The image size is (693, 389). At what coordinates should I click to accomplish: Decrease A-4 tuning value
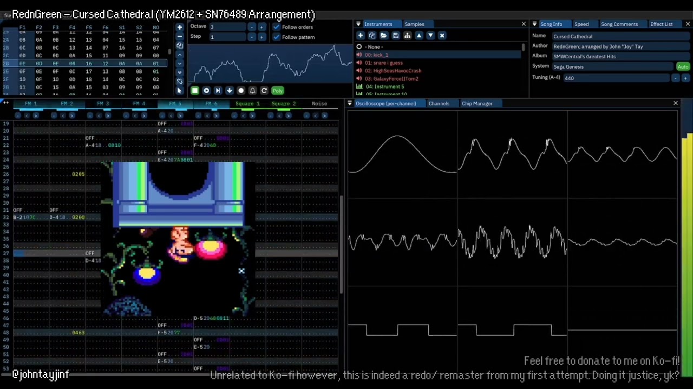(676, 78)
